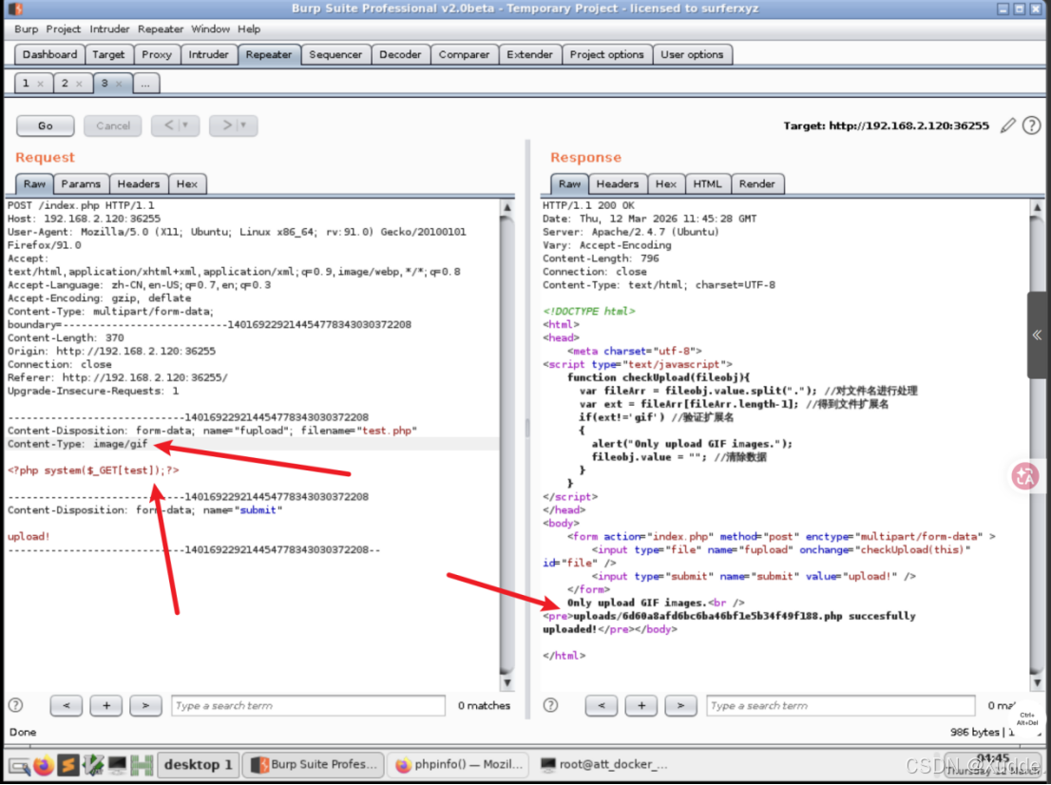This screenshot has width=1051, height=785.
Task: Go to previous response search match
Action: pos(602,705)
